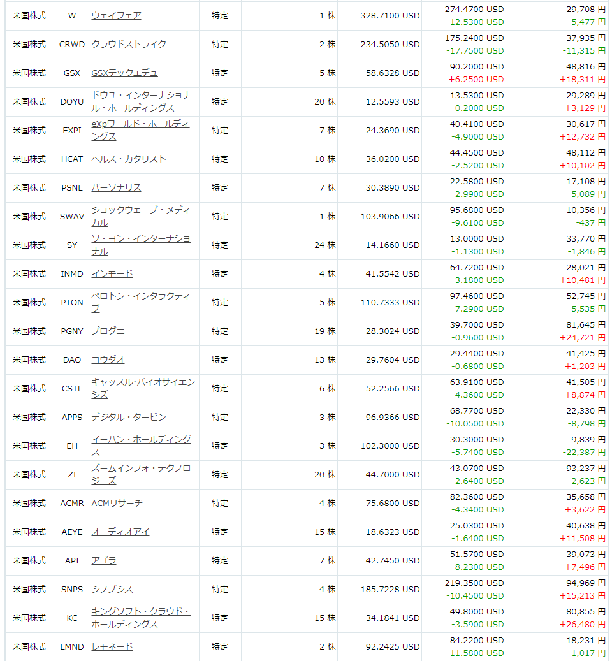612x661 pixels.
Task: Open the アゴラ stock link
Action: [104, 560]
